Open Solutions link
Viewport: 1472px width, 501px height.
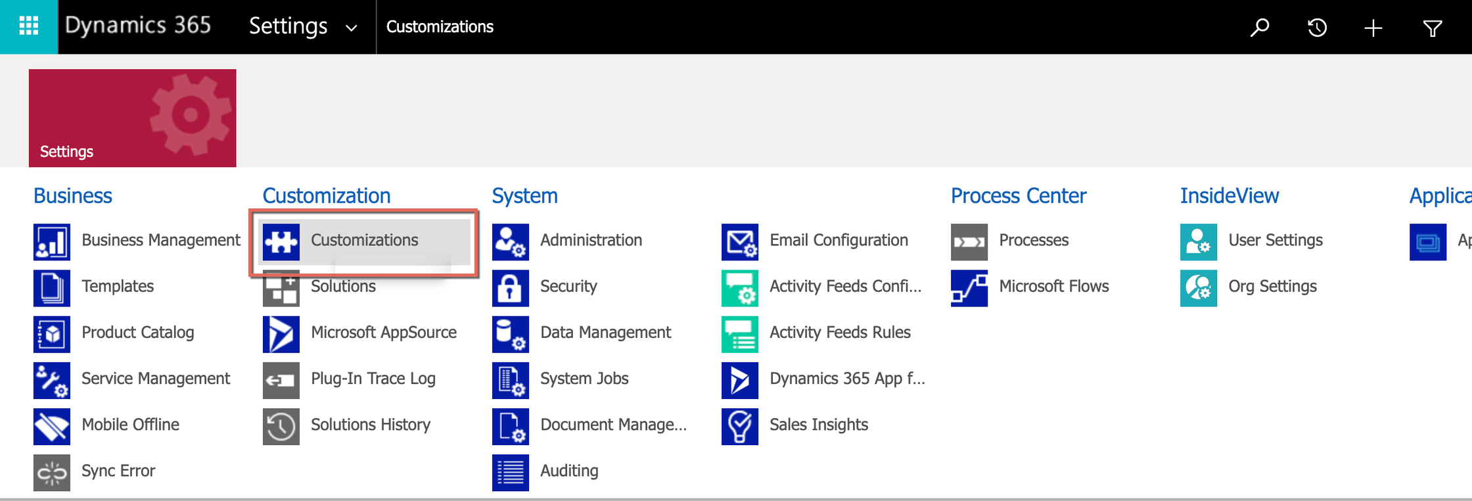pos(343,286)
